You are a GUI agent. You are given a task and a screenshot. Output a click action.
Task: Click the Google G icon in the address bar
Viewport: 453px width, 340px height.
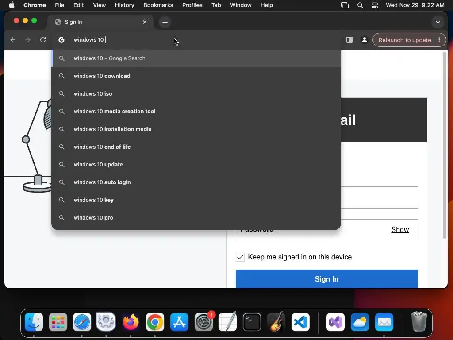pyautogui.click(x=61, y=40)
